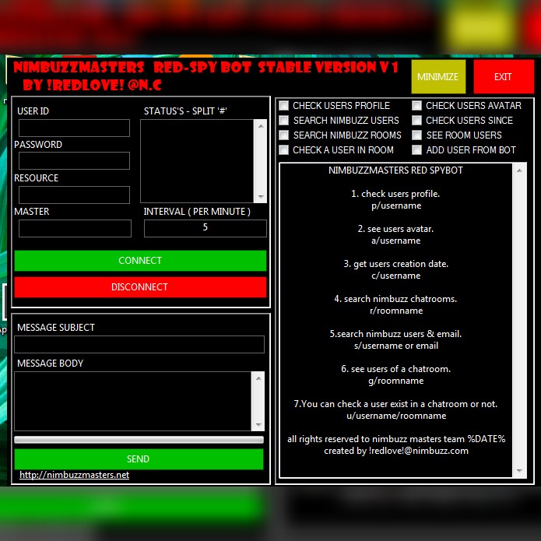Click the 'all rights reserved' footer line
541x541 pixels.
[x=396, y=439]
